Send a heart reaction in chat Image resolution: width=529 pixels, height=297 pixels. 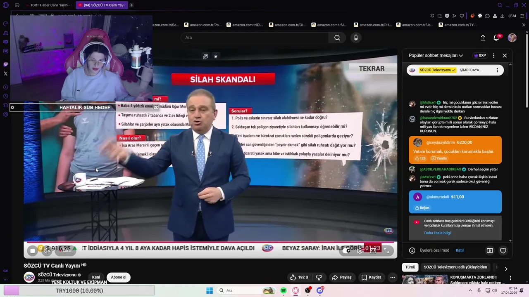tap(503, 250)
